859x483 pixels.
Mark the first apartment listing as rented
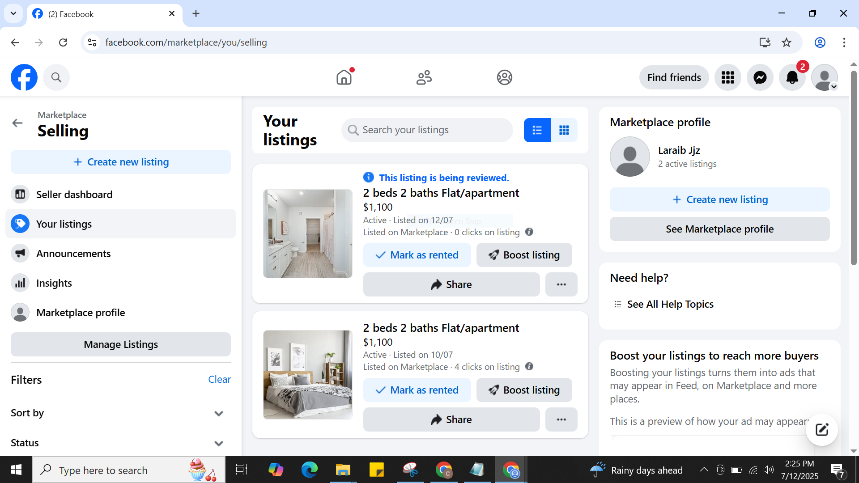tap(417, 255)
